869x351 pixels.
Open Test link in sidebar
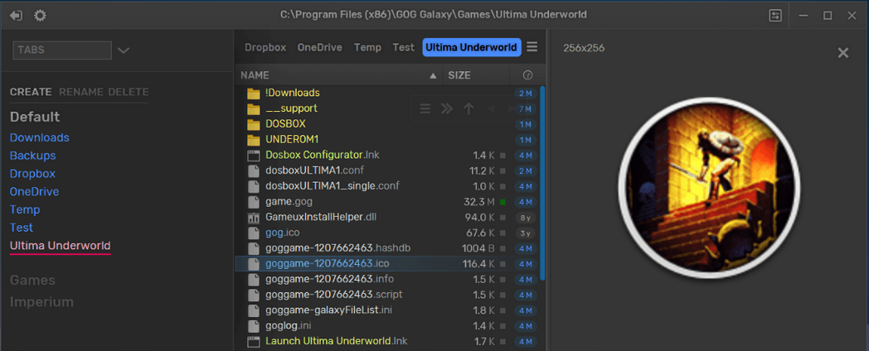coord(22,228)
